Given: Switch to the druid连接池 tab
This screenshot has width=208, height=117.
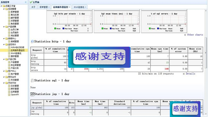Looking at the screenshot, I should tap(79, 7).
